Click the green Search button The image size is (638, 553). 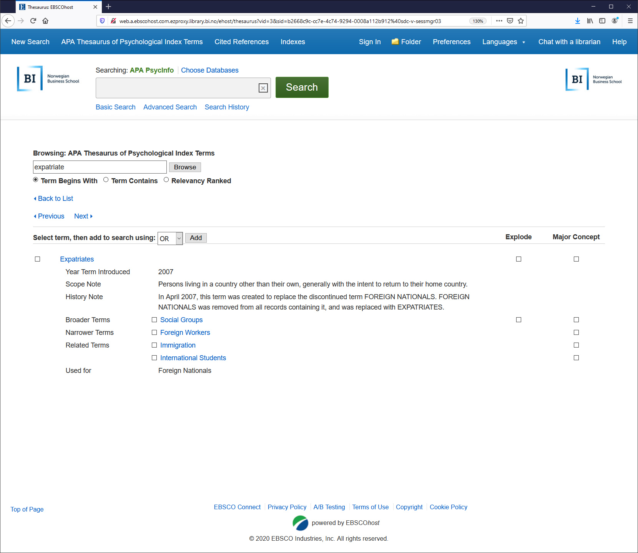click(302, 88)
